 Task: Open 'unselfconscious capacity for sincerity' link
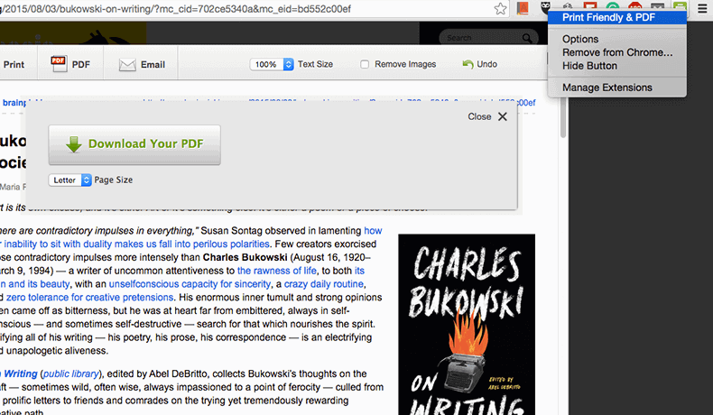tap(190, 284)
